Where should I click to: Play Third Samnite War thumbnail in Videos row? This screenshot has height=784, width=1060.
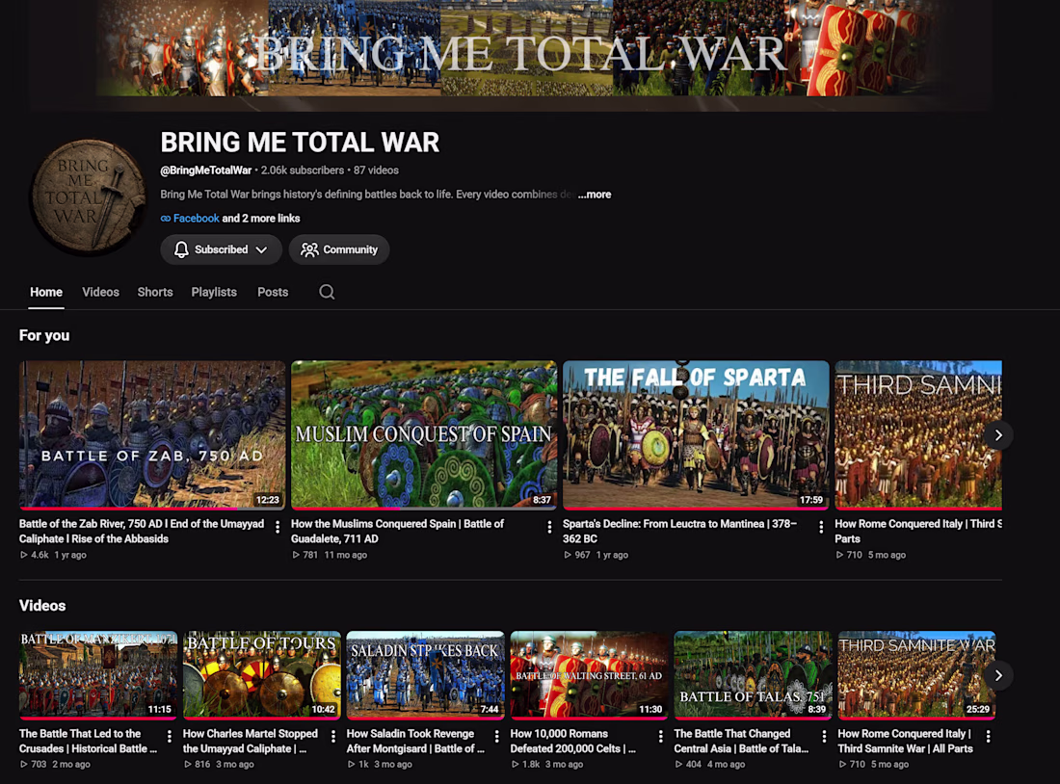pos(916,674)
